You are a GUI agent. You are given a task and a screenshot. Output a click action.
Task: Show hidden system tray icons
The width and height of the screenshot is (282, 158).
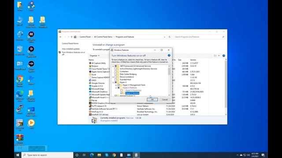pos(237,155)
